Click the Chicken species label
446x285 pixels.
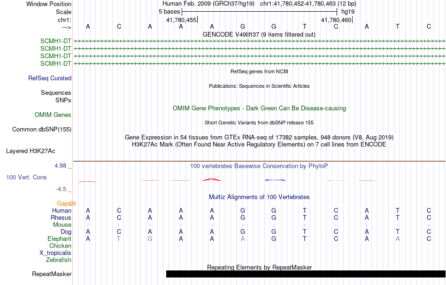click(60, 246)
